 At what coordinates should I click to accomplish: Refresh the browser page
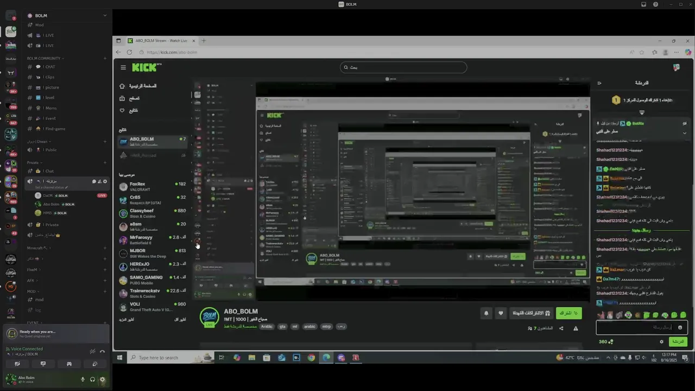(129, 52)
